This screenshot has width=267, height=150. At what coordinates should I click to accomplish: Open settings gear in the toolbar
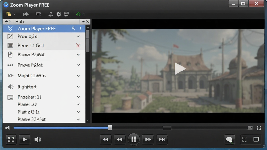[59, 14]
